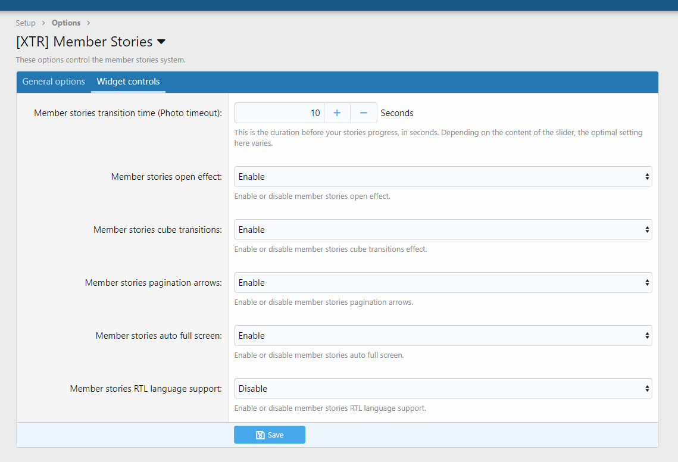Expand Member stories auto full screen dropdown

tap(443, 336)
